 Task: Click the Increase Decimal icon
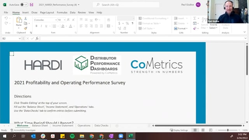point(119,28)
